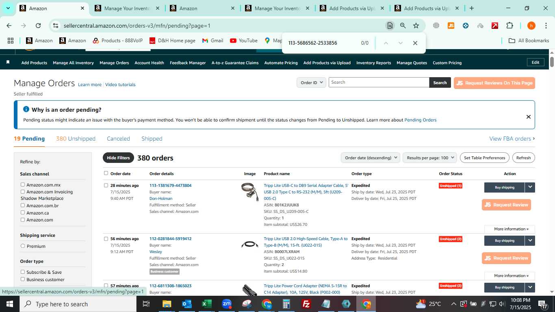
Task: Open the Inventory Reports menu item
Action: [x=373, y=63]
